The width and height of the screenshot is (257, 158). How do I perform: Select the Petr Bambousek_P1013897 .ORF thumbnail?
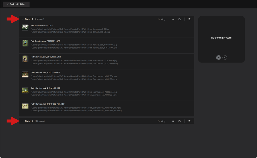pyautogui.click(x=25, y=43)
